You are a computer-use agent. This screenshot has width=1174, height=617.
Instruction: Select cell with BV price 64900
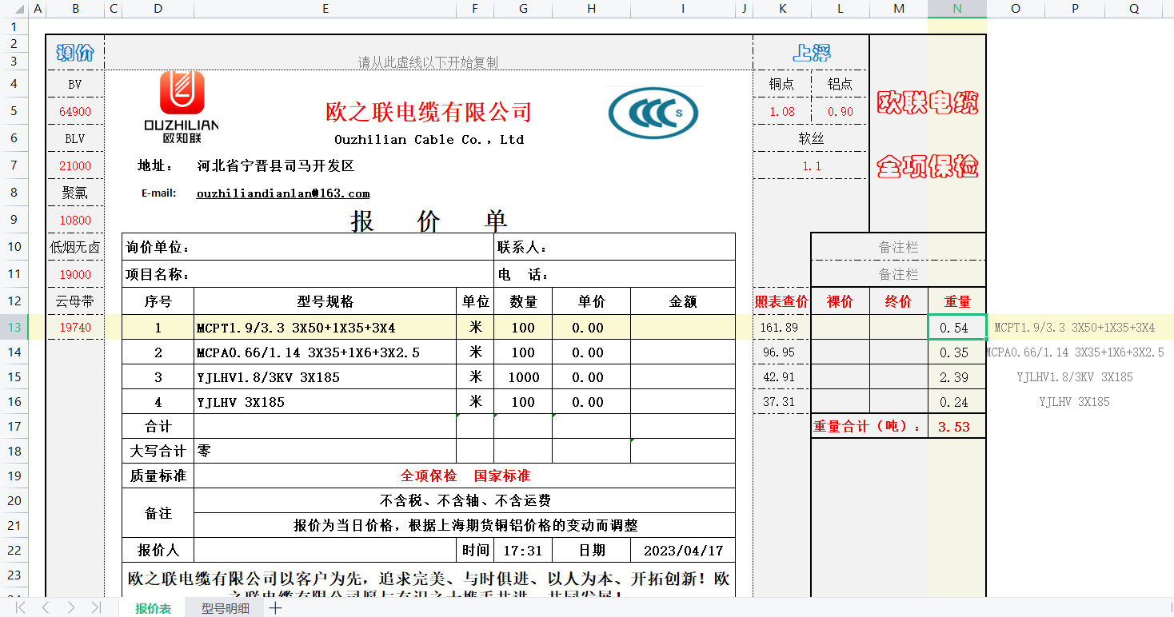(75, 111)
